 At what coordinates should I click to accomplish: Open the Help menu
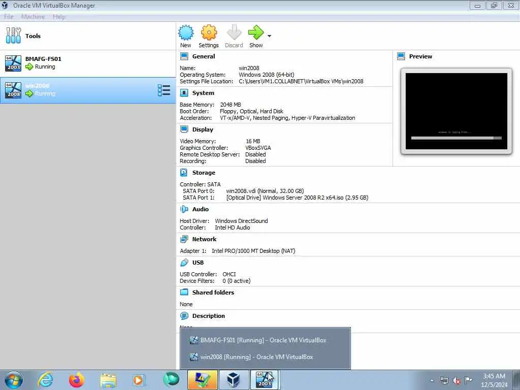(x=59, y=17)
